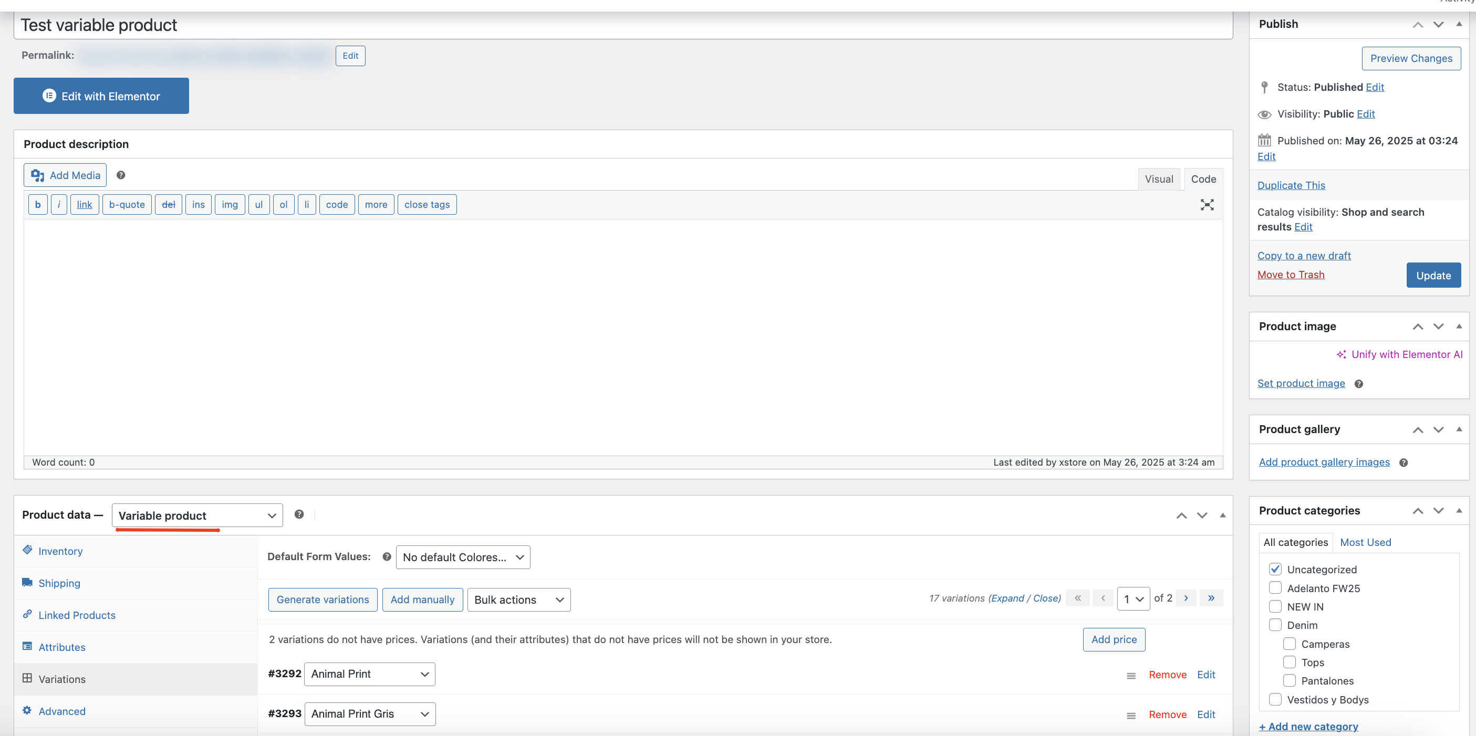
Task: Move Product data panel up
Action: click(1181, 516)
